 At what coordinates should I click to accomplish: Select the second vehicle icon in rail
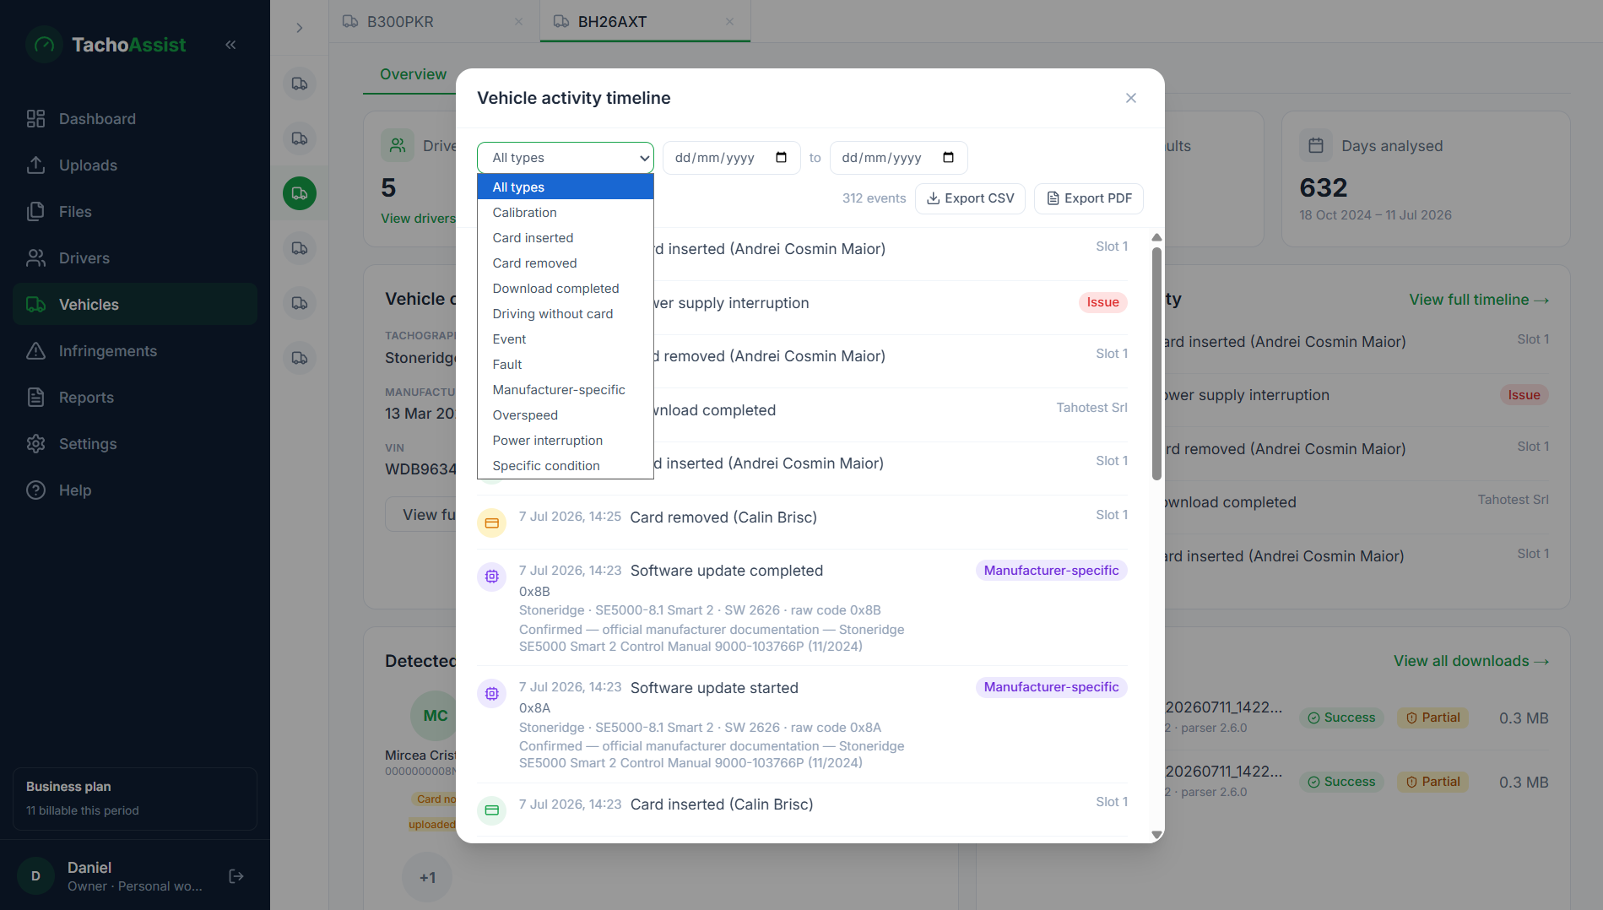[300, 138]
